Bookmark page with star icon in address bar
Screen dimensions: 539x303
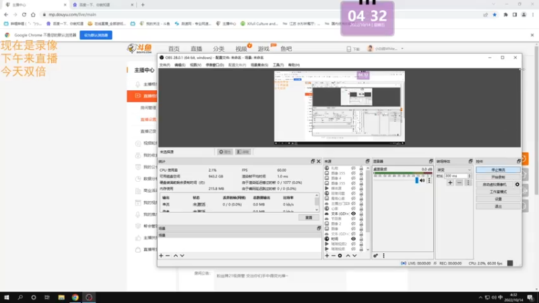(x=495, y=15)
